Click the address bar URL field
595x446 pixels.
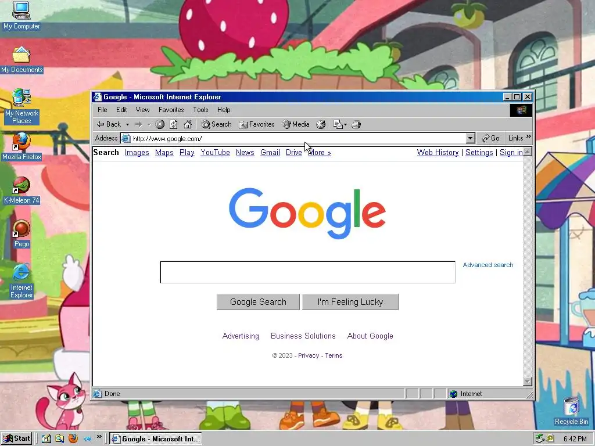click(x=298, y=138)
